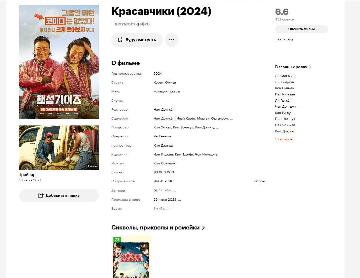Open actor Ли Сон-мин page
Image resolution: width=360 pixels, height=278 pixels.
click(x=285, y=76)
